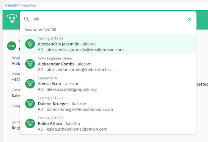This screenshot has width=208, height=142.
Task: Click the magnifier search icon
Action: click(27, 19)
